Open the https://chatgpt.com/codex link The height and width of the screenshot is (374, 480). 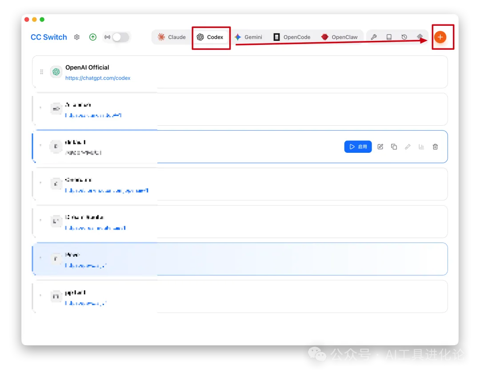(x=98, y=78)
